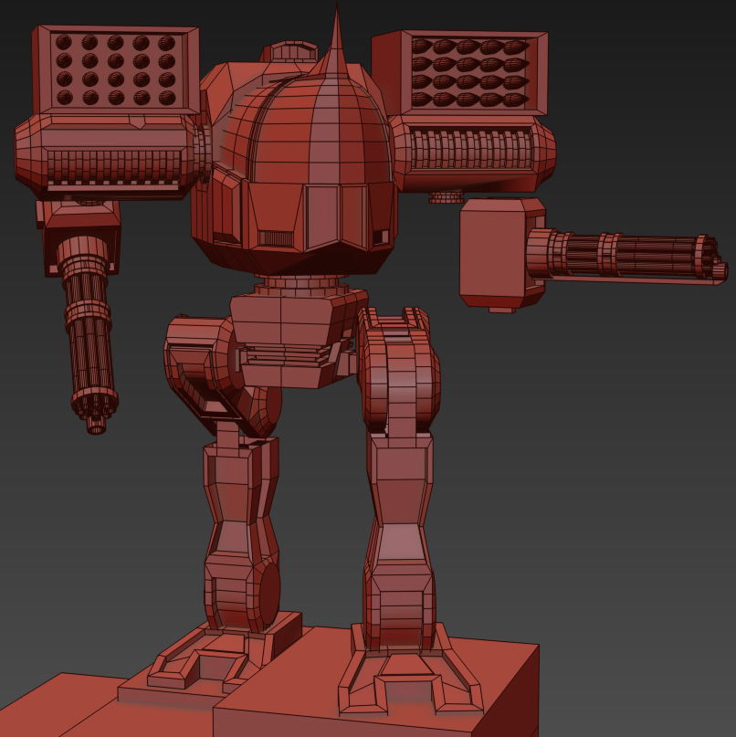Select the downward-pointing gatling gun barrel
Screen dimensions: 736x737
89,336
